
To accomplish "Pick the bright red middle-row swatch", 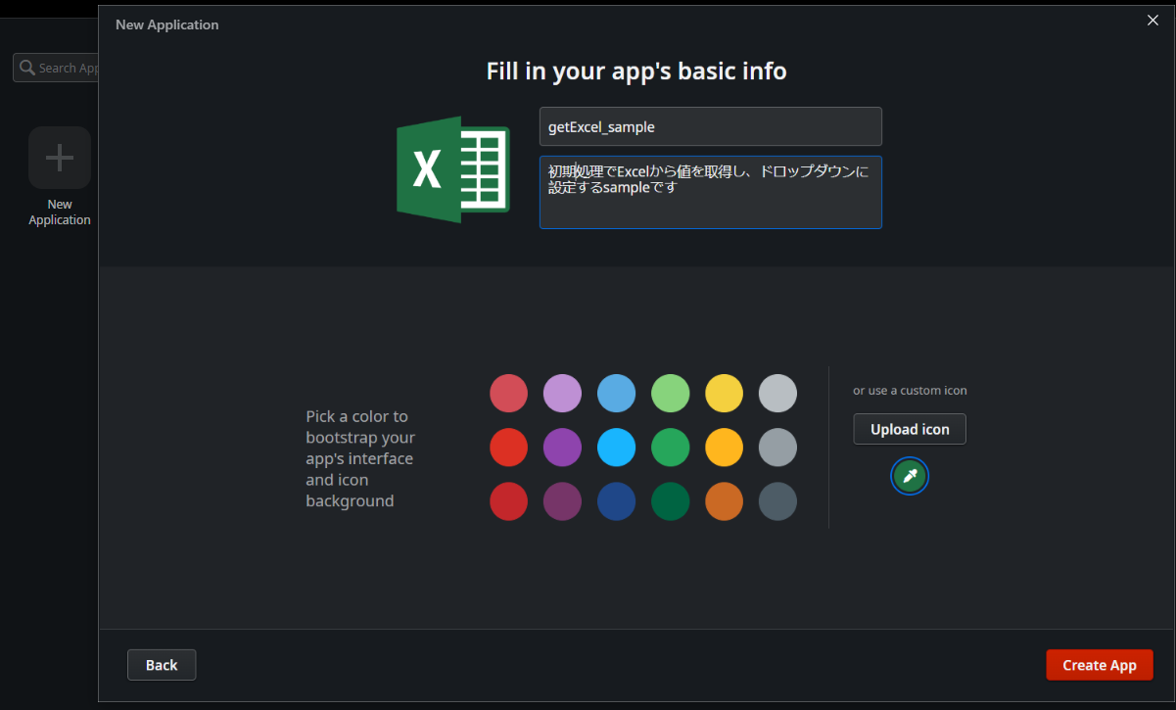I will click(x=509, y=448).
